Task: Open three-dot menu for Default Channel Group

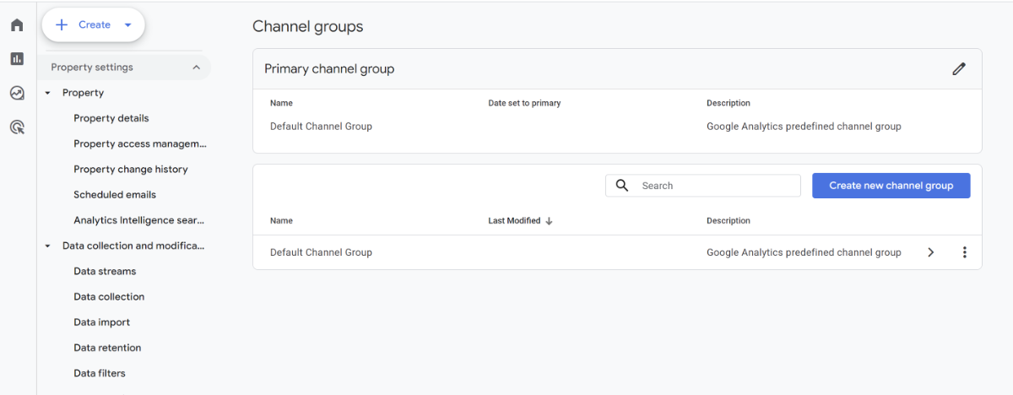Action: 964,252
